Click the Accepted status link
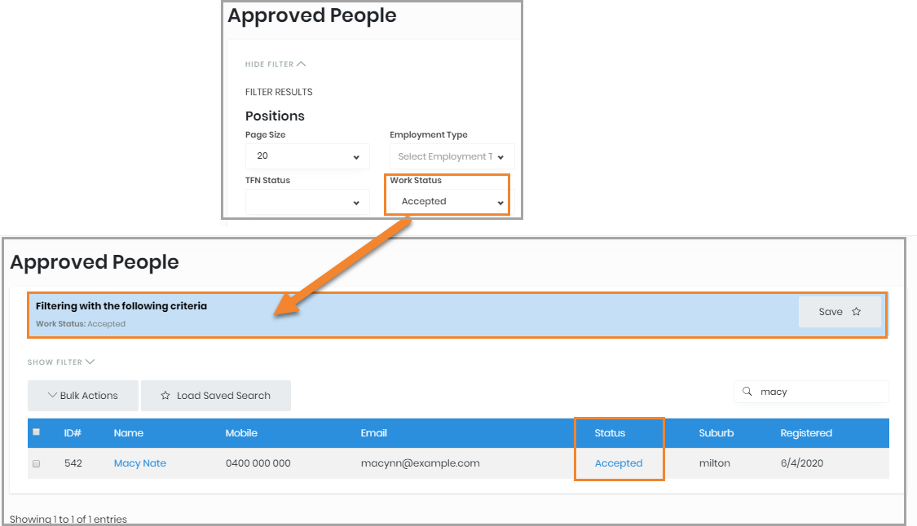Screen dimensions: 917x526 pyautogui.click(x=619, y=463)
